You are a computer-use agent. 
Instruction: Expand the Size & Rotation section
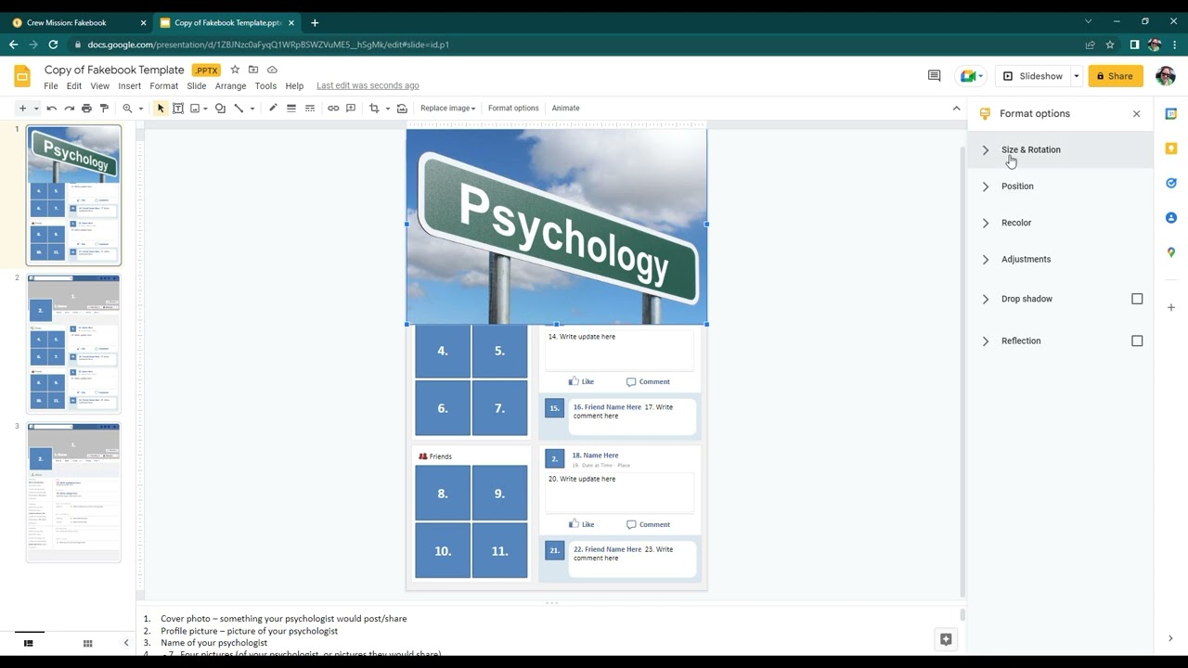[x=1030, y=149]
